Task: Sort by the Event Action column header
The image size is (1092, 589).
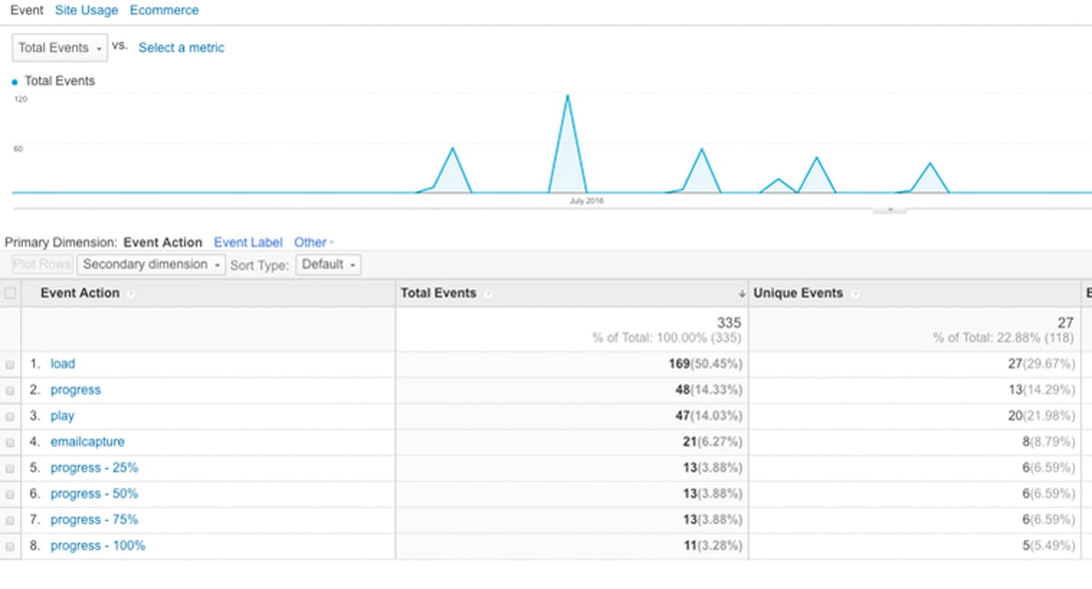Action: [x=80, y=293]
